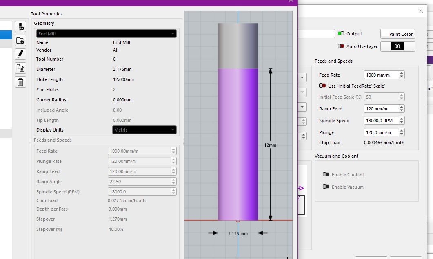
Task: Open the End Mill tool type dropdown
Action: [106, 34]
